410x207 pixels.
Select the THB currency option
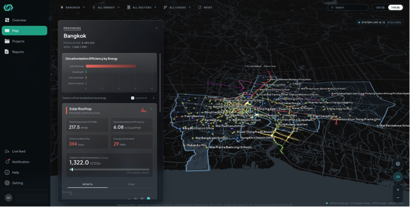tap(396, 8)
